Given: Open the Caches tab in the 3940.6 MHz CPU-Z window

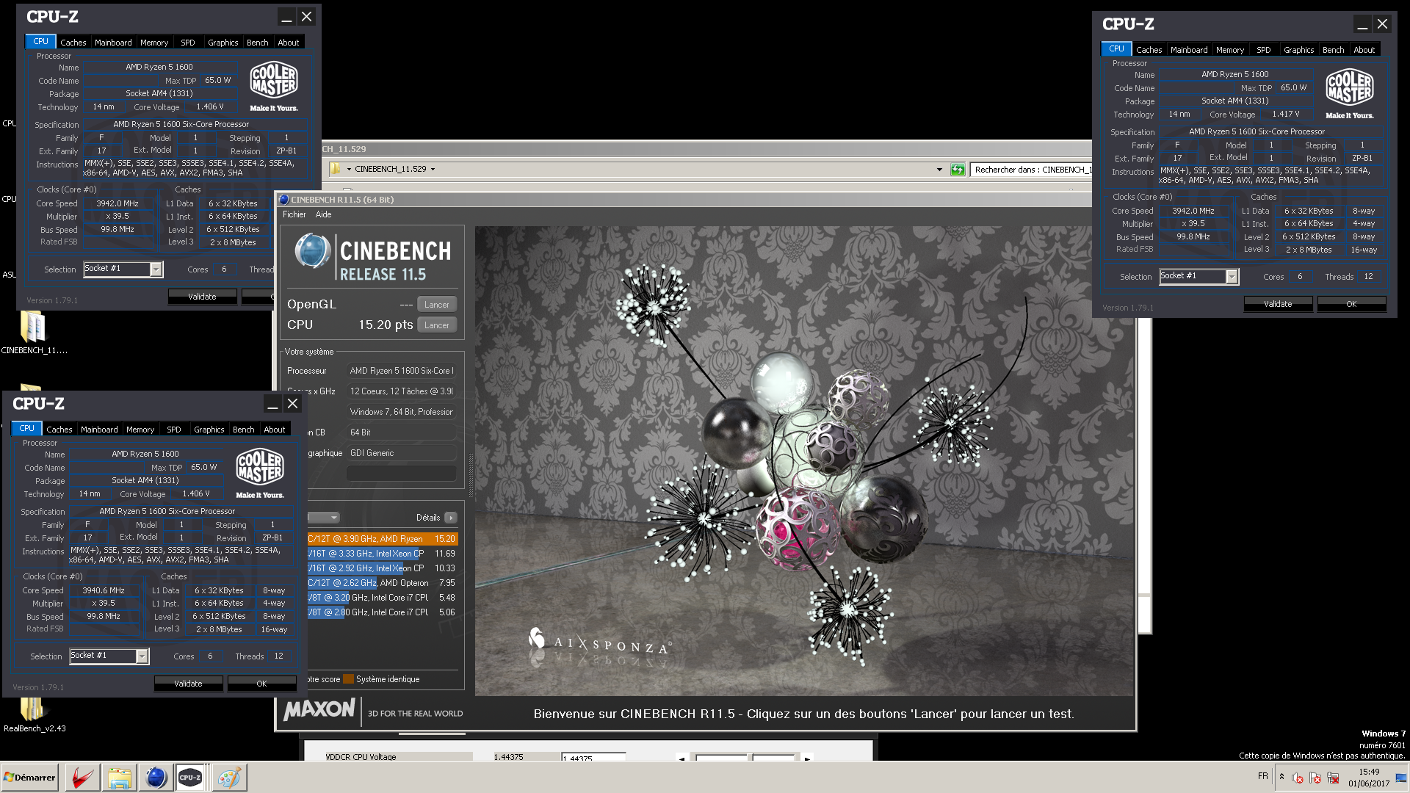Looking at the screenshot, I should (59, 430).
